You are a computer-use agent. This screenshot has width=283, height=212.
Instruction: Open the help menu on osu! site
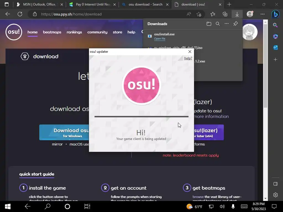pos(131,32)
